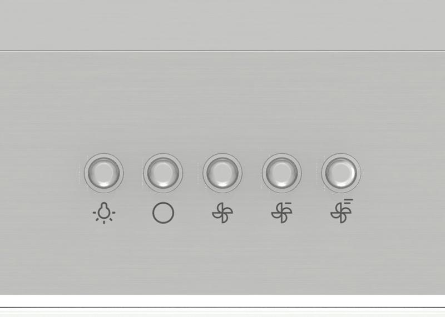Click the light bulb symbol
Image resolution: width=445 pixels, height=317 pixels.
[x=104, y=213]
